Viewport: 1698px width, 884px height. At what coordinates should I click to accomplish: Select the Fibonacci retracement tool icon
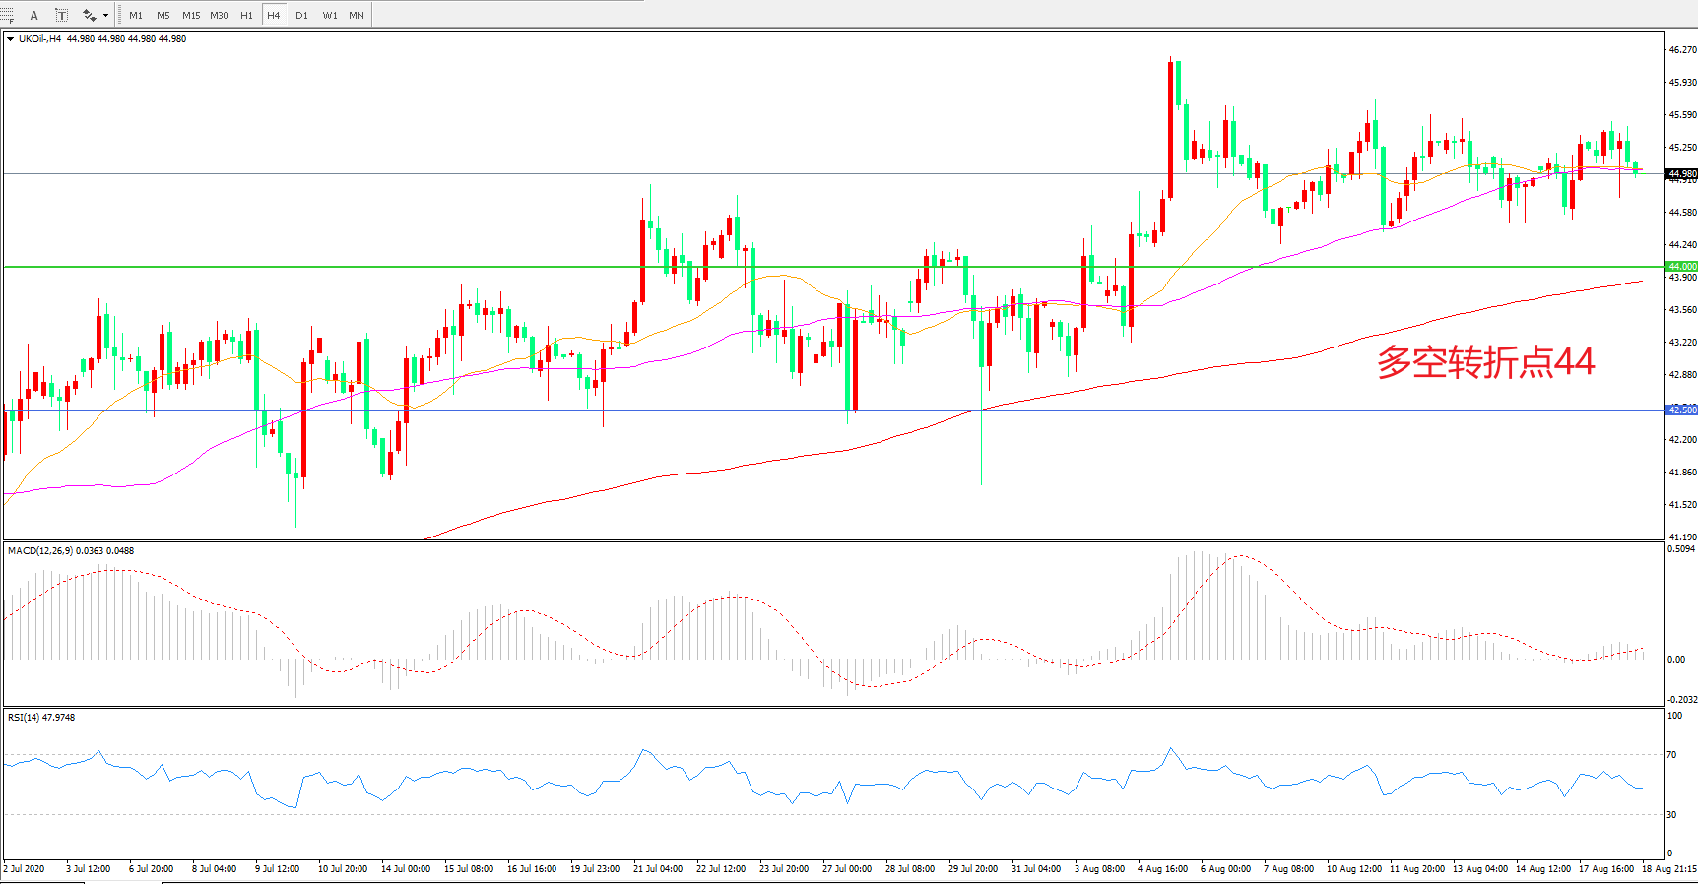point(7,15)
